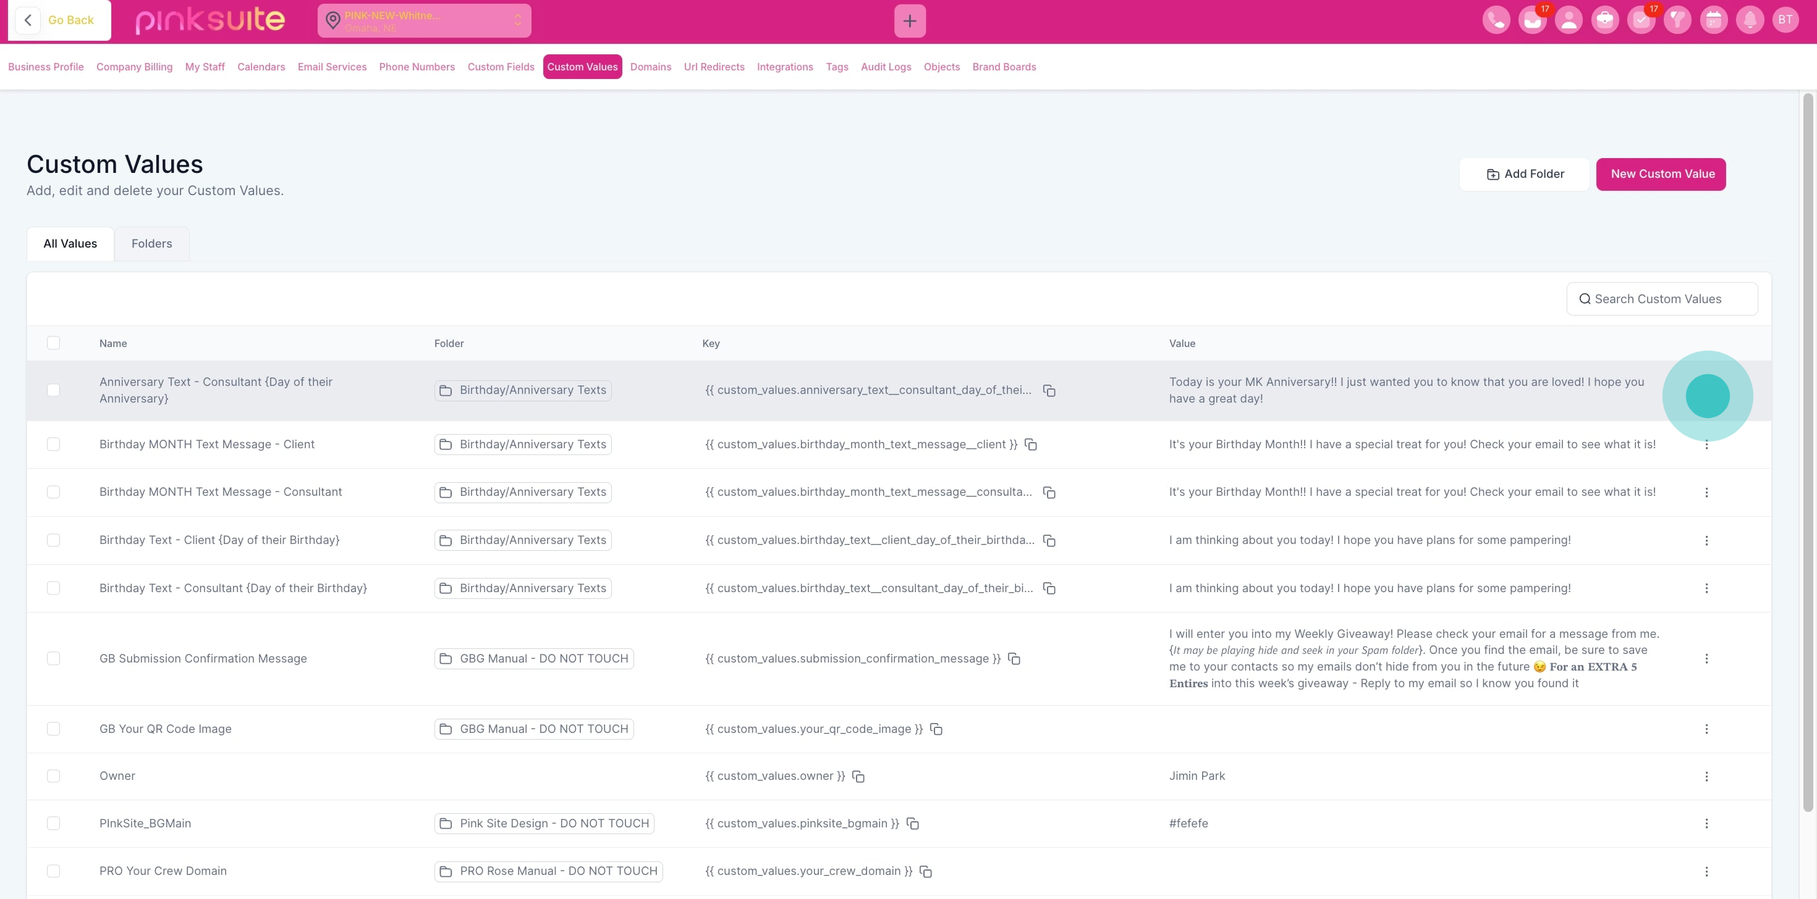Click the plus quick-add button in header
1817x899 pixels.
pyautogui.click(x=909, y=21)
